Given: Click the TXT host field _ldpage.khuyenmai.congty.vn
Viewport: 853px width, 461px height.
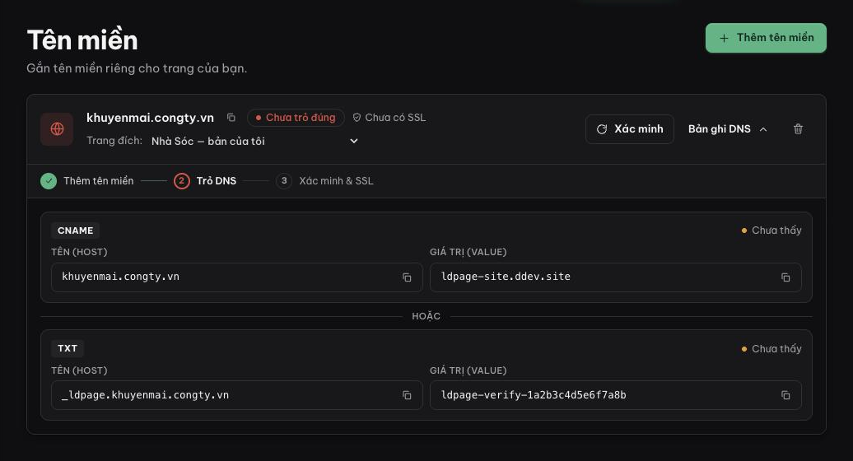Looking at the screenshot, I should 236,395.
